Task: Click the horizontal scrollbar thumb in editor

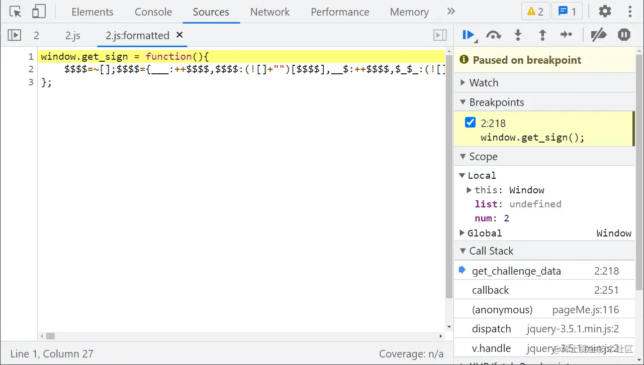Action: [x=50, y=336]
